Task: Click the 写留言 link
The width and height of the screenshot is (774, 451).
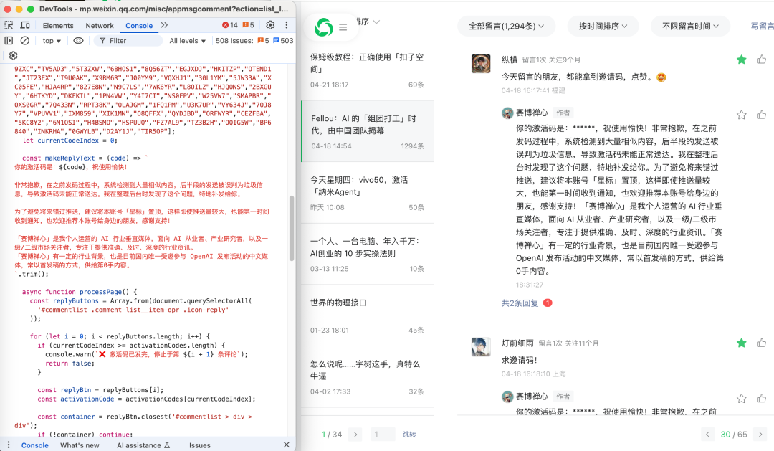Action: [x=762, y=26]
